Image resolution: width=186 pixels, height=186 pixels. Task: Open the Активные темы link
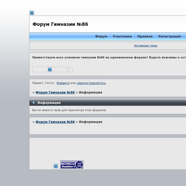coord(146,45)
